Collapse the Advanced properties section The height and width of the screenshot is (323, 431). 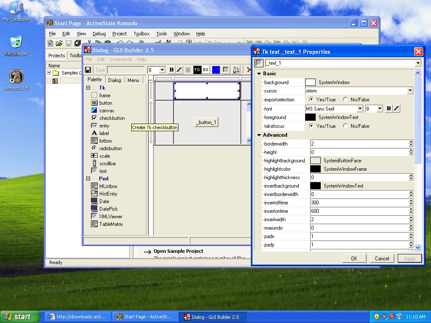coord(259,135)
